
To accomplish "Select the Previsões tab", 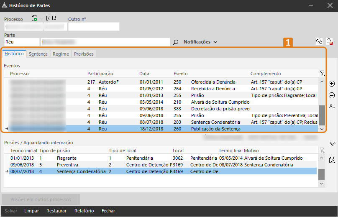I will tap(84, 54).
